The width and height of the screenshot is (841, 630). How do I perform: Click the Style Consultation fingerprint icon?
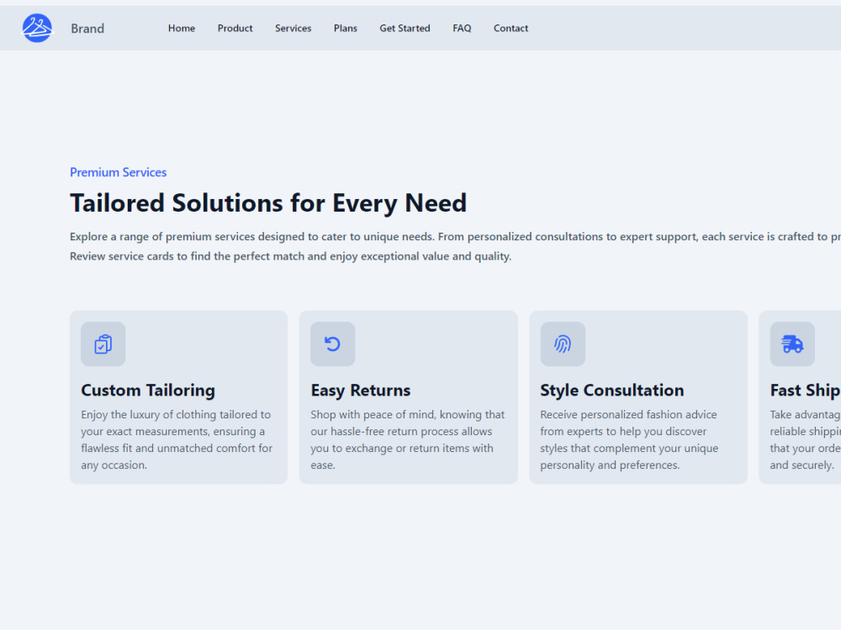[x=563, y=344]
